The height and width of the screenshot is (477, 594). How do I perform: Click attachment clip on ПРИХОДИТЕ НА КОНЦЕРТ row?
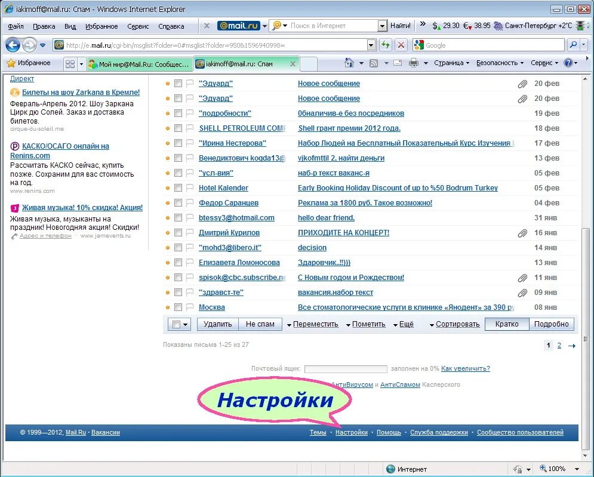click(x=522, y=233)
